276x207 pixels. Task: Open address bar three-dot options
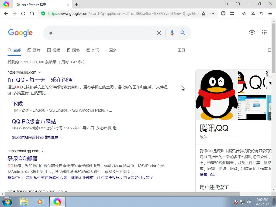tap(212, 13)
